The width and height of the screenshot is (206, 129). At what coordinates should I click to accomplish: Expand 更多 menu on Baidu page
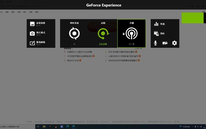coord(37,12)
